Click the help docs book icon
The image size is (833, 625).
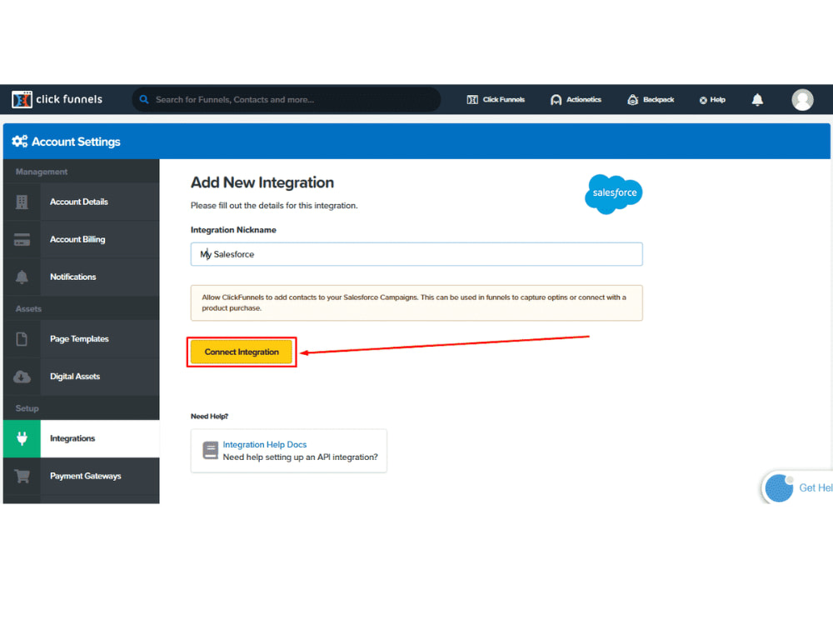tap(211, 450)
